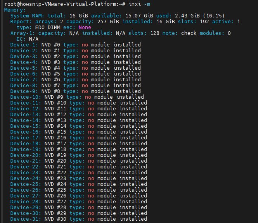
Task: Click the 'Device-16:' label
Action: (x=26, y=132)
